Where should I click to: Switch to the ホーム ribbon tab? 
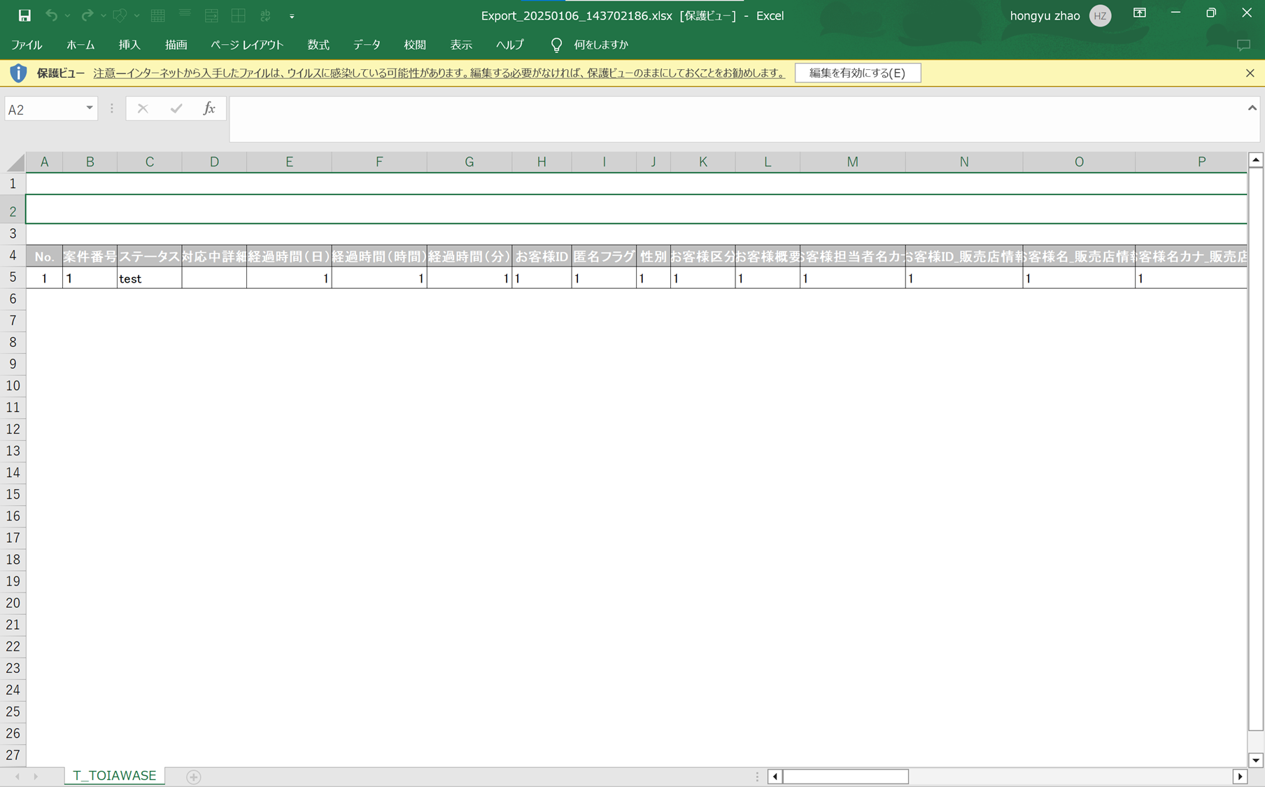(80, 45)
